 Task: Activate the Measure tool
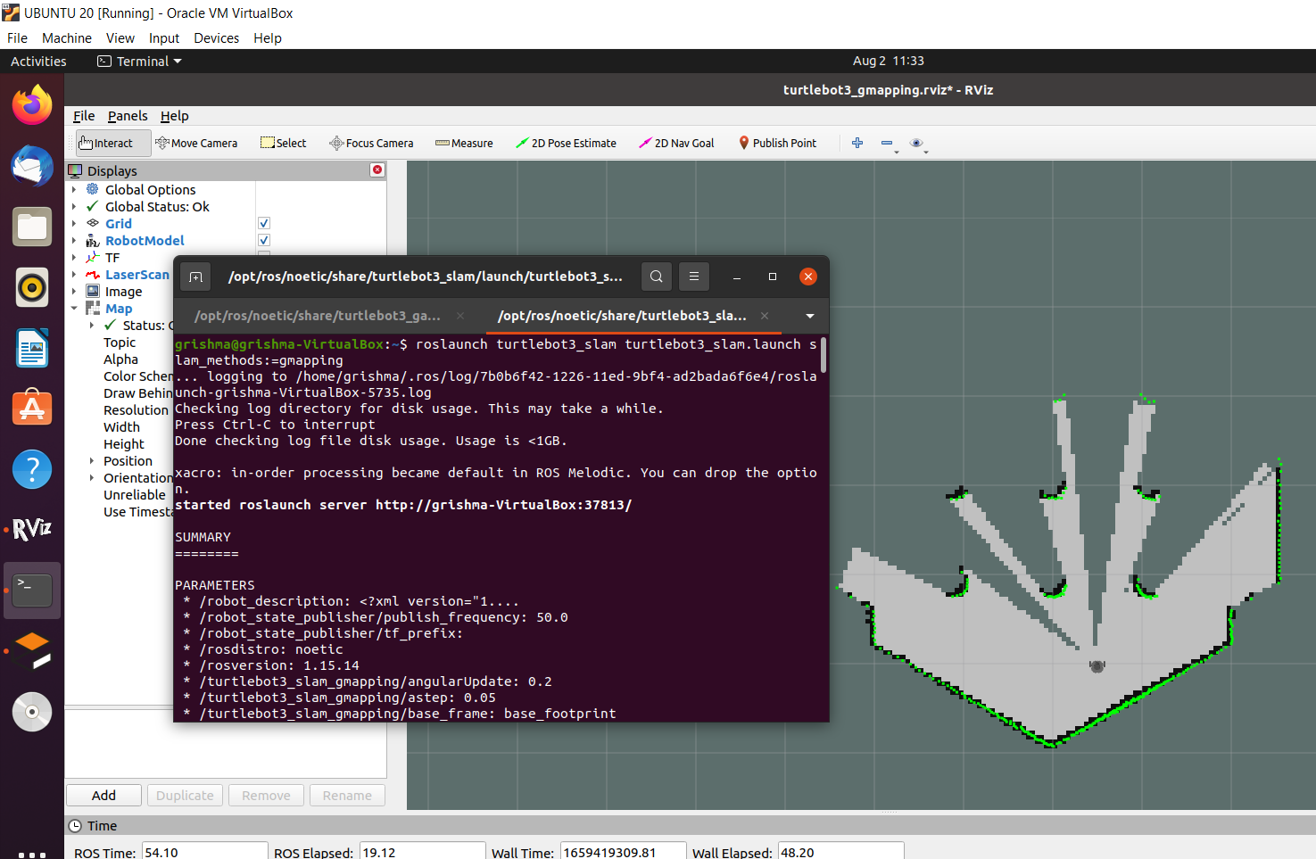[x=464, y=143]
